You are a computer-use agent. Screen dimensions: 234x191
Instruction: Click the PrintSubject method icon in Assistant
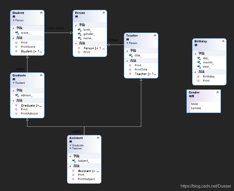73,179
